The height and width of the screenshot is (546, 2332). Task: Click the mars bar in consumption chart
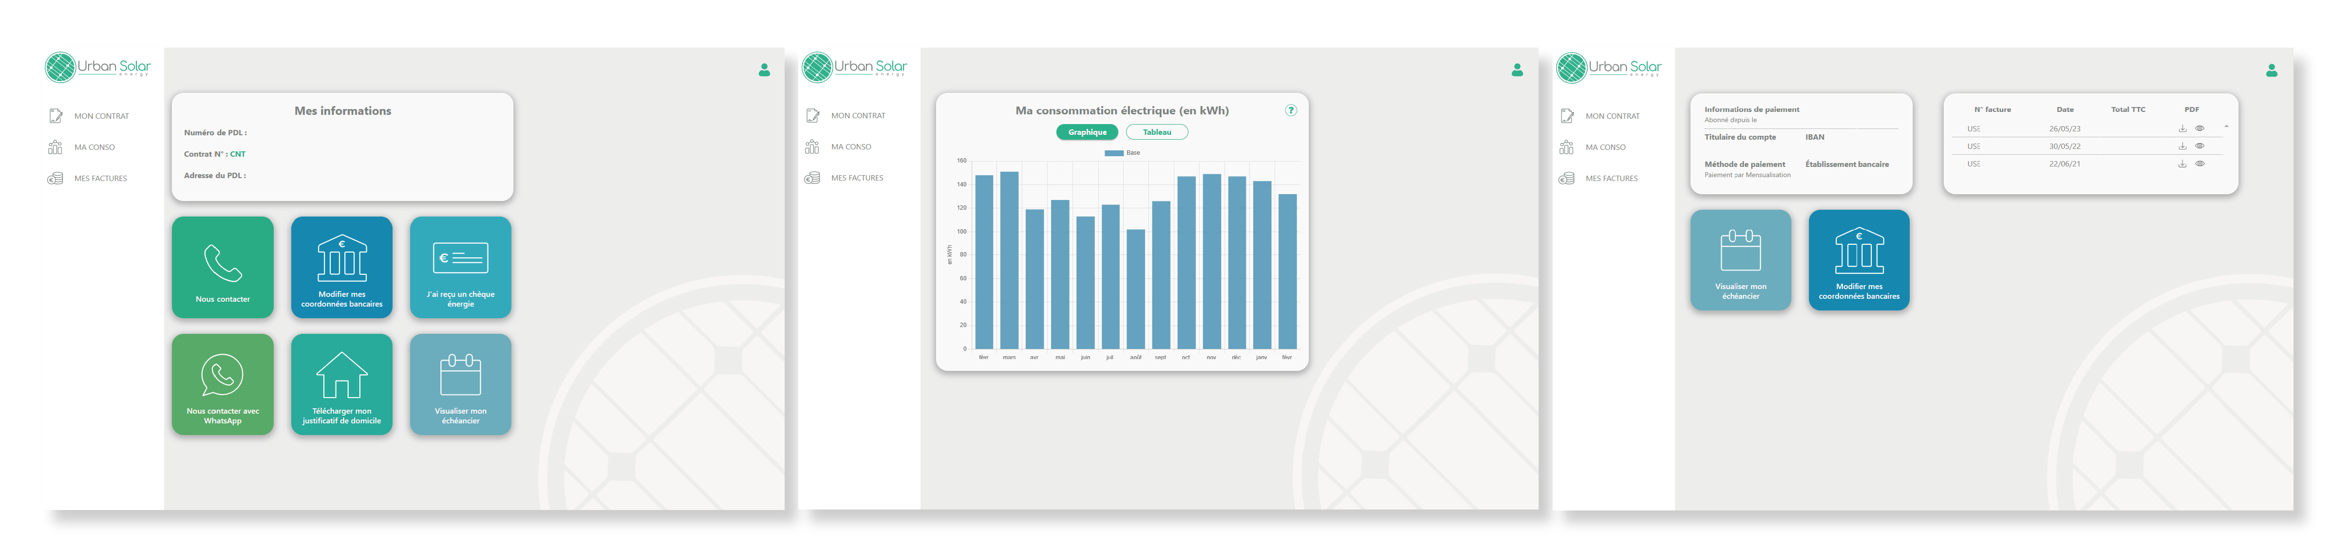pos(1009,259)
